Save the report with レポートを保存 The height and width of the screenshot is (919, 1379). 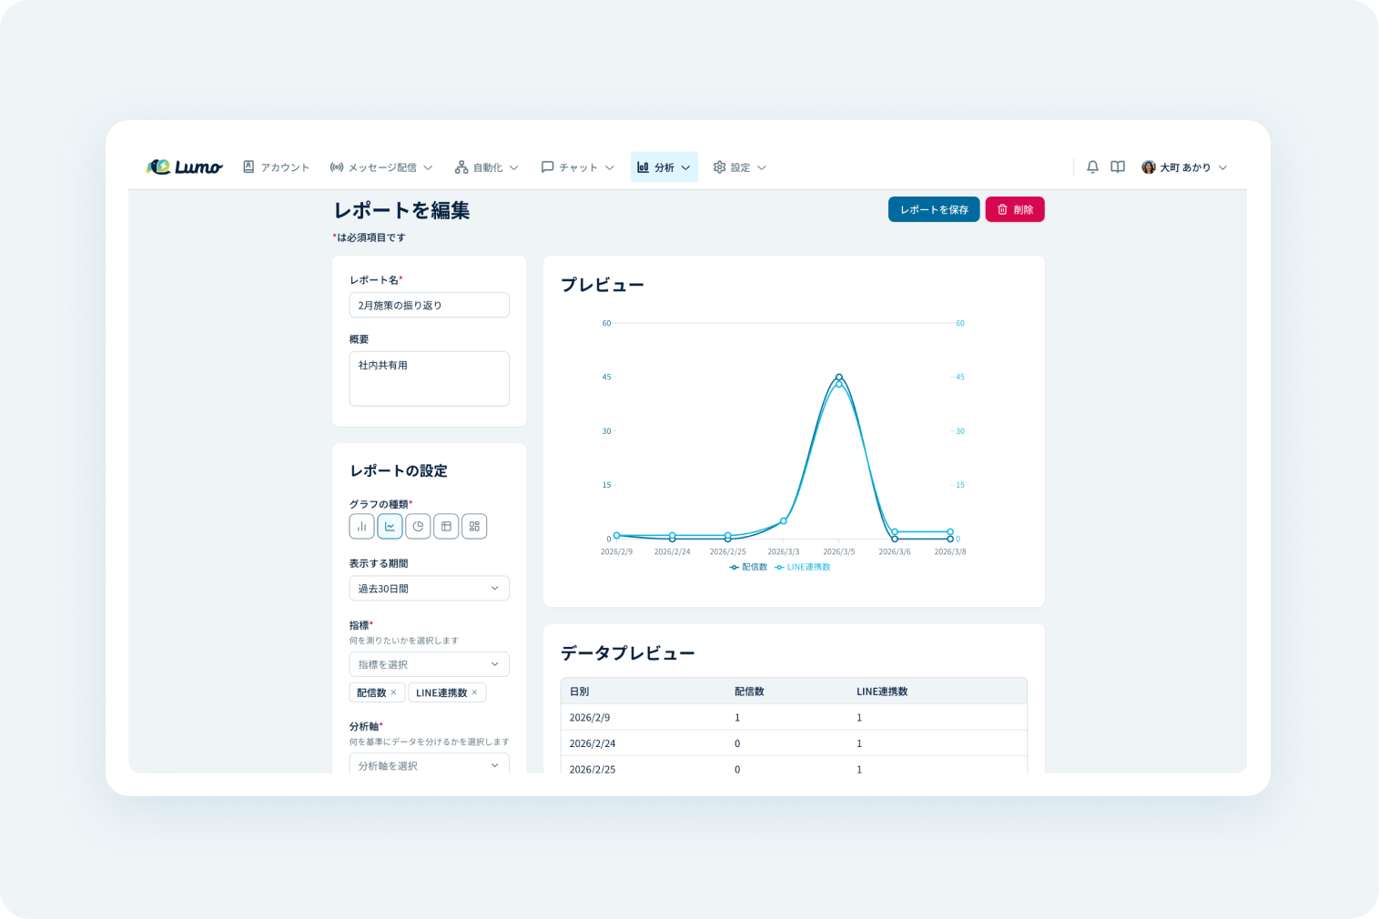tap(934, 209)
